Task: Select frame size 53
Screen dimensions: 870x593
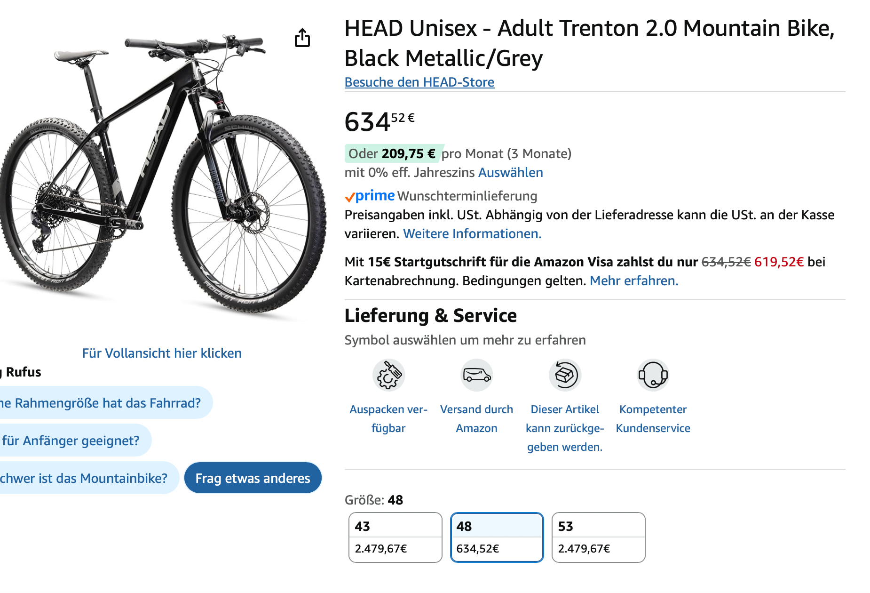Action: (598, 537)
